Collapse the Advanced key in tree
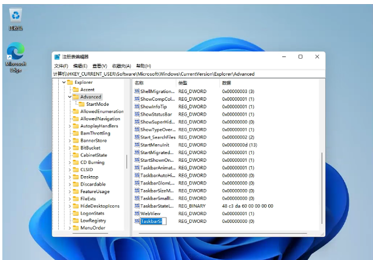 [69, 97]
